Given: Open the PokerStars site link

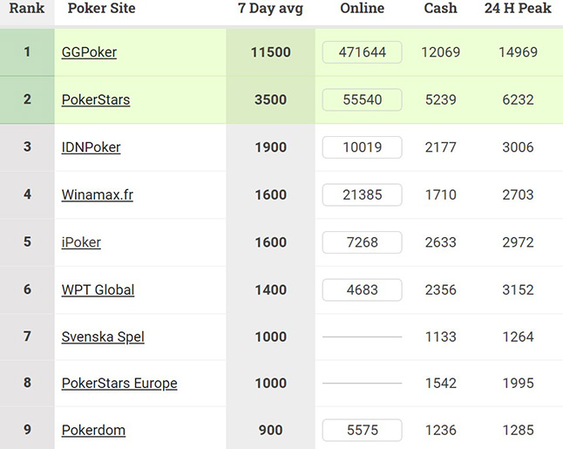Looking at the screenshot, I should 96,99.
